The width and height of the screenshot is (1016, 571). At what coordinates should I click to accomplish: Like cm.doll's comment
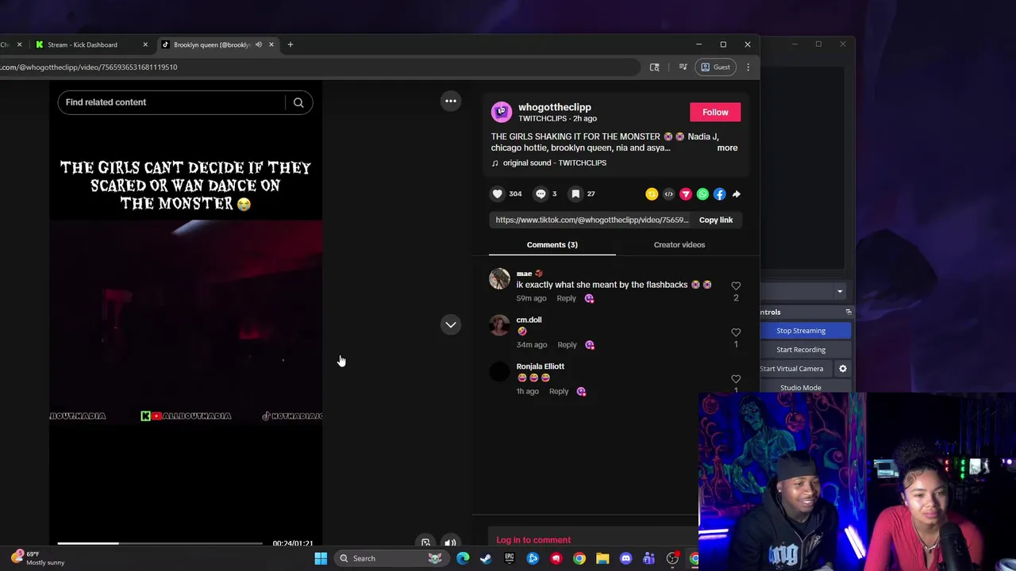736,332
